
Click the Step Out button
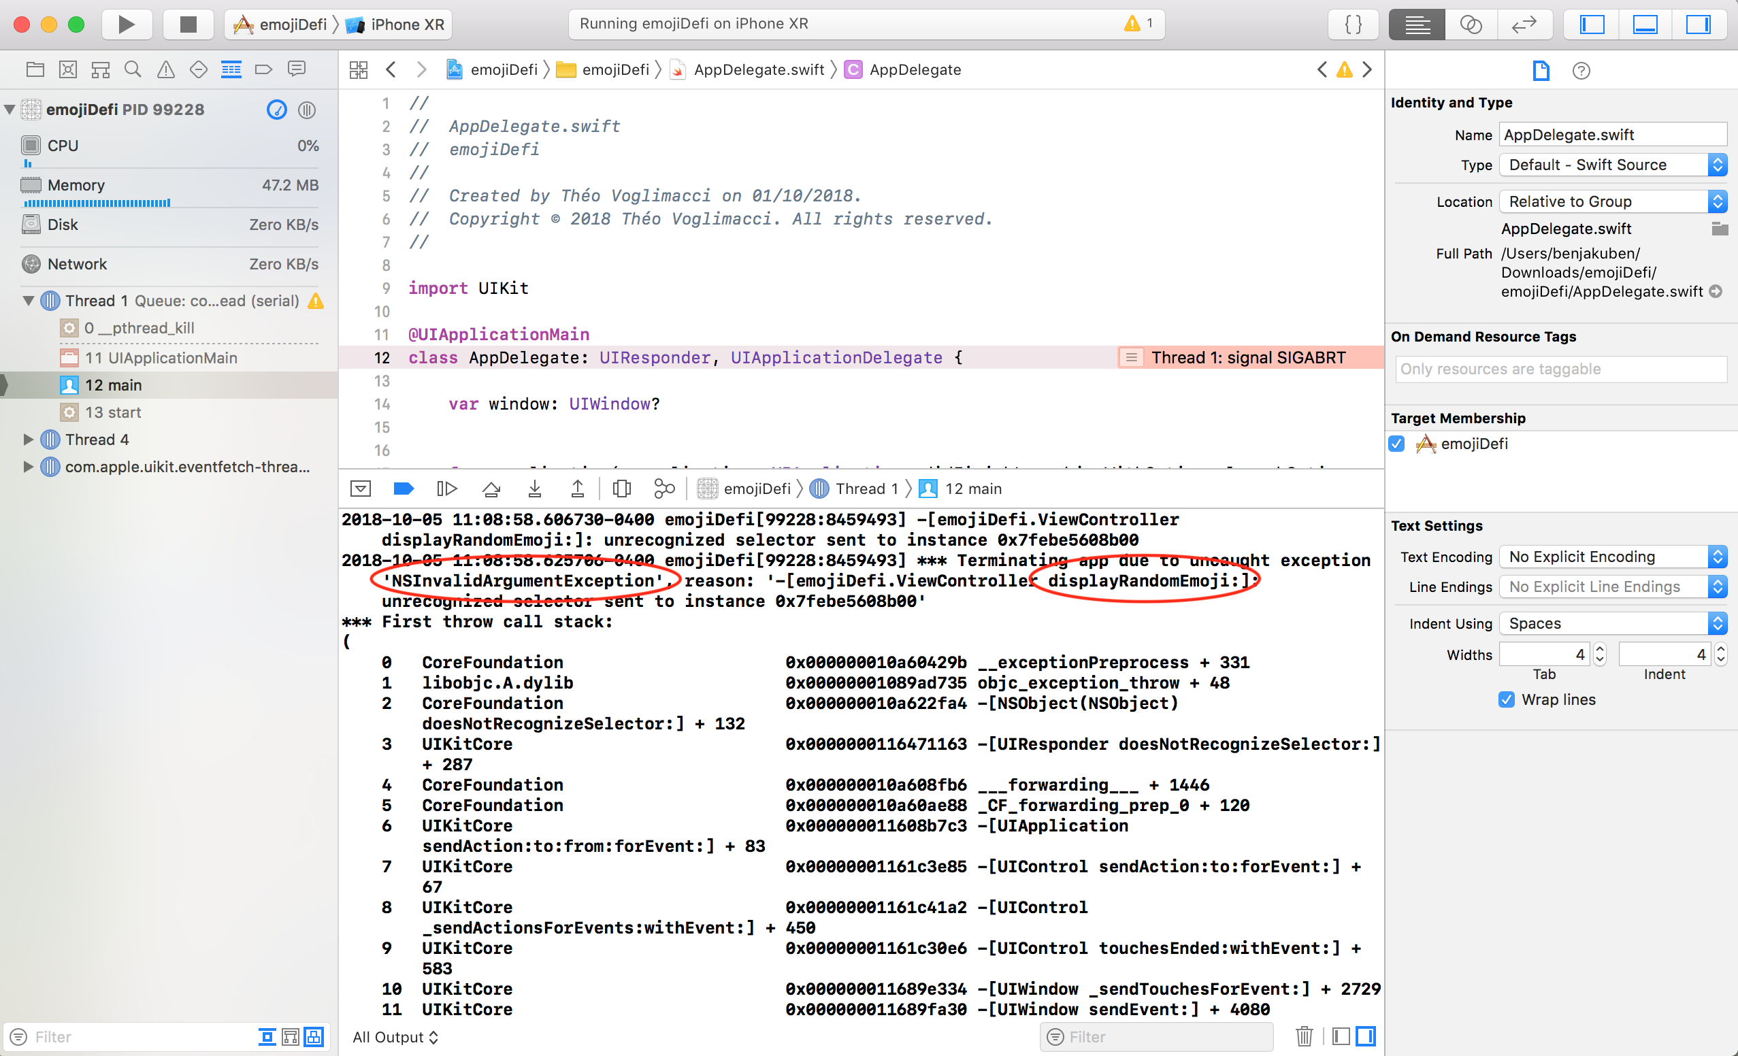(x=578, y=489)
